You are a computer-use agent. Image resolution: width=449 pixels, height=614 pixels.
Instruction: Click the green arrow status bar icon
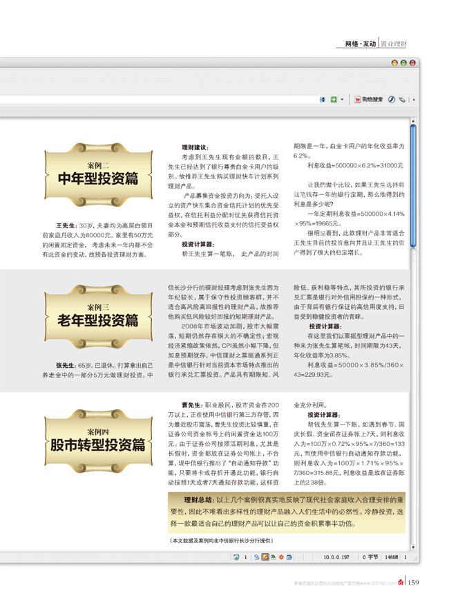coord(274,557)
